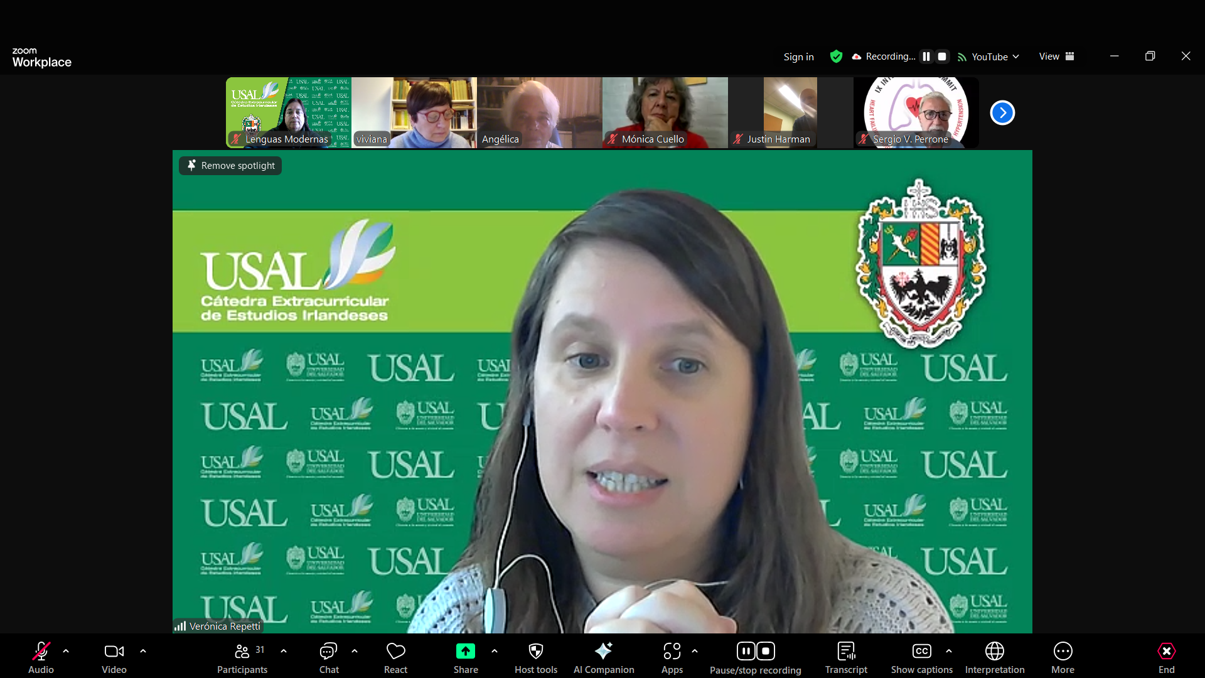Click the green Share screen icon
The width and height of the screenshot is (1205, 678).
pyautogui.click(x=465, y=652)
